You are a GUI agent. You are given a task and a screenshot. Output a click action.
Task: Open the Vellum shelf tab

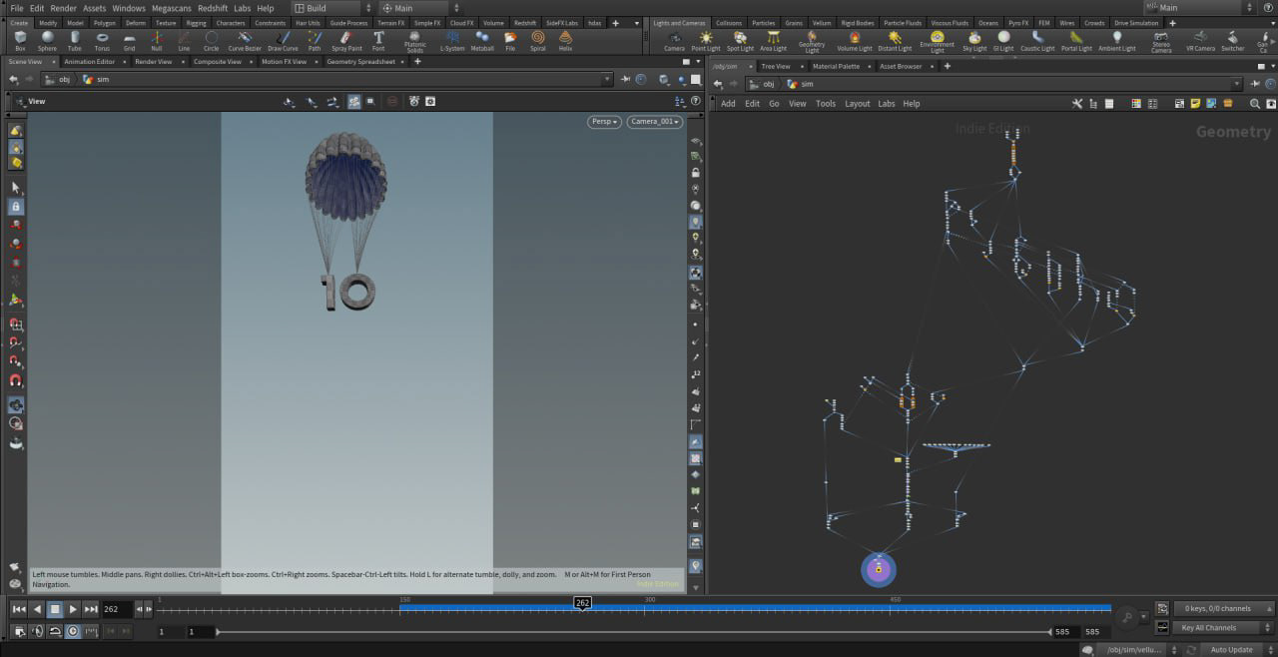tap(822, 23)
